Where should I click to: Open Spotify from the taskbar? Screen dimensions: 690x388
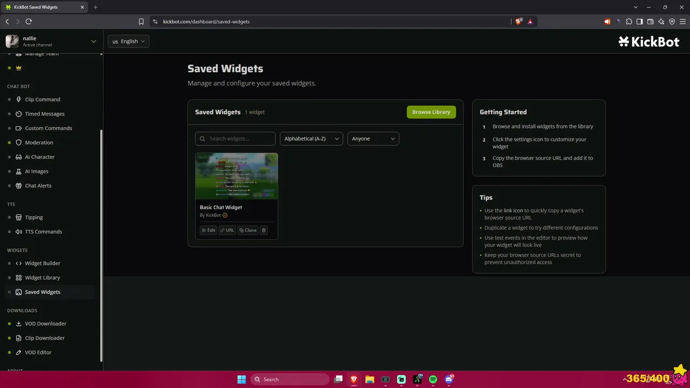[x=433, y=379]
